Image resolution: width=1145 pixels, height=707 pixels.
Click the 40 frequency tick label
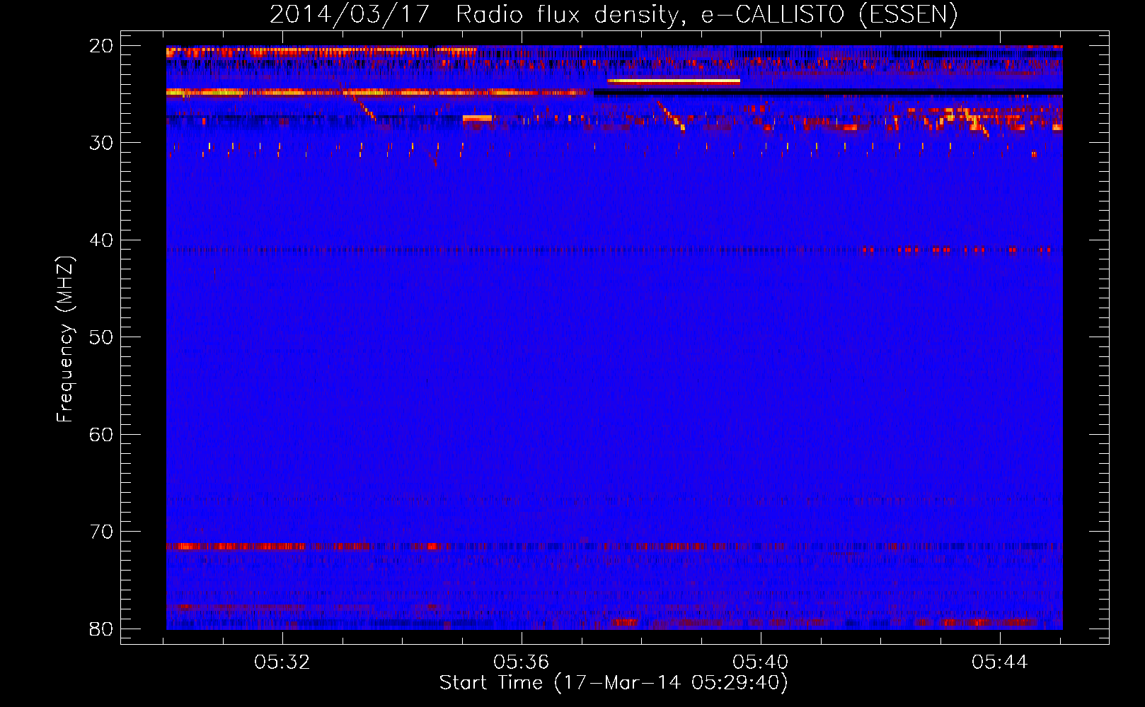click(x=101, y=240)
